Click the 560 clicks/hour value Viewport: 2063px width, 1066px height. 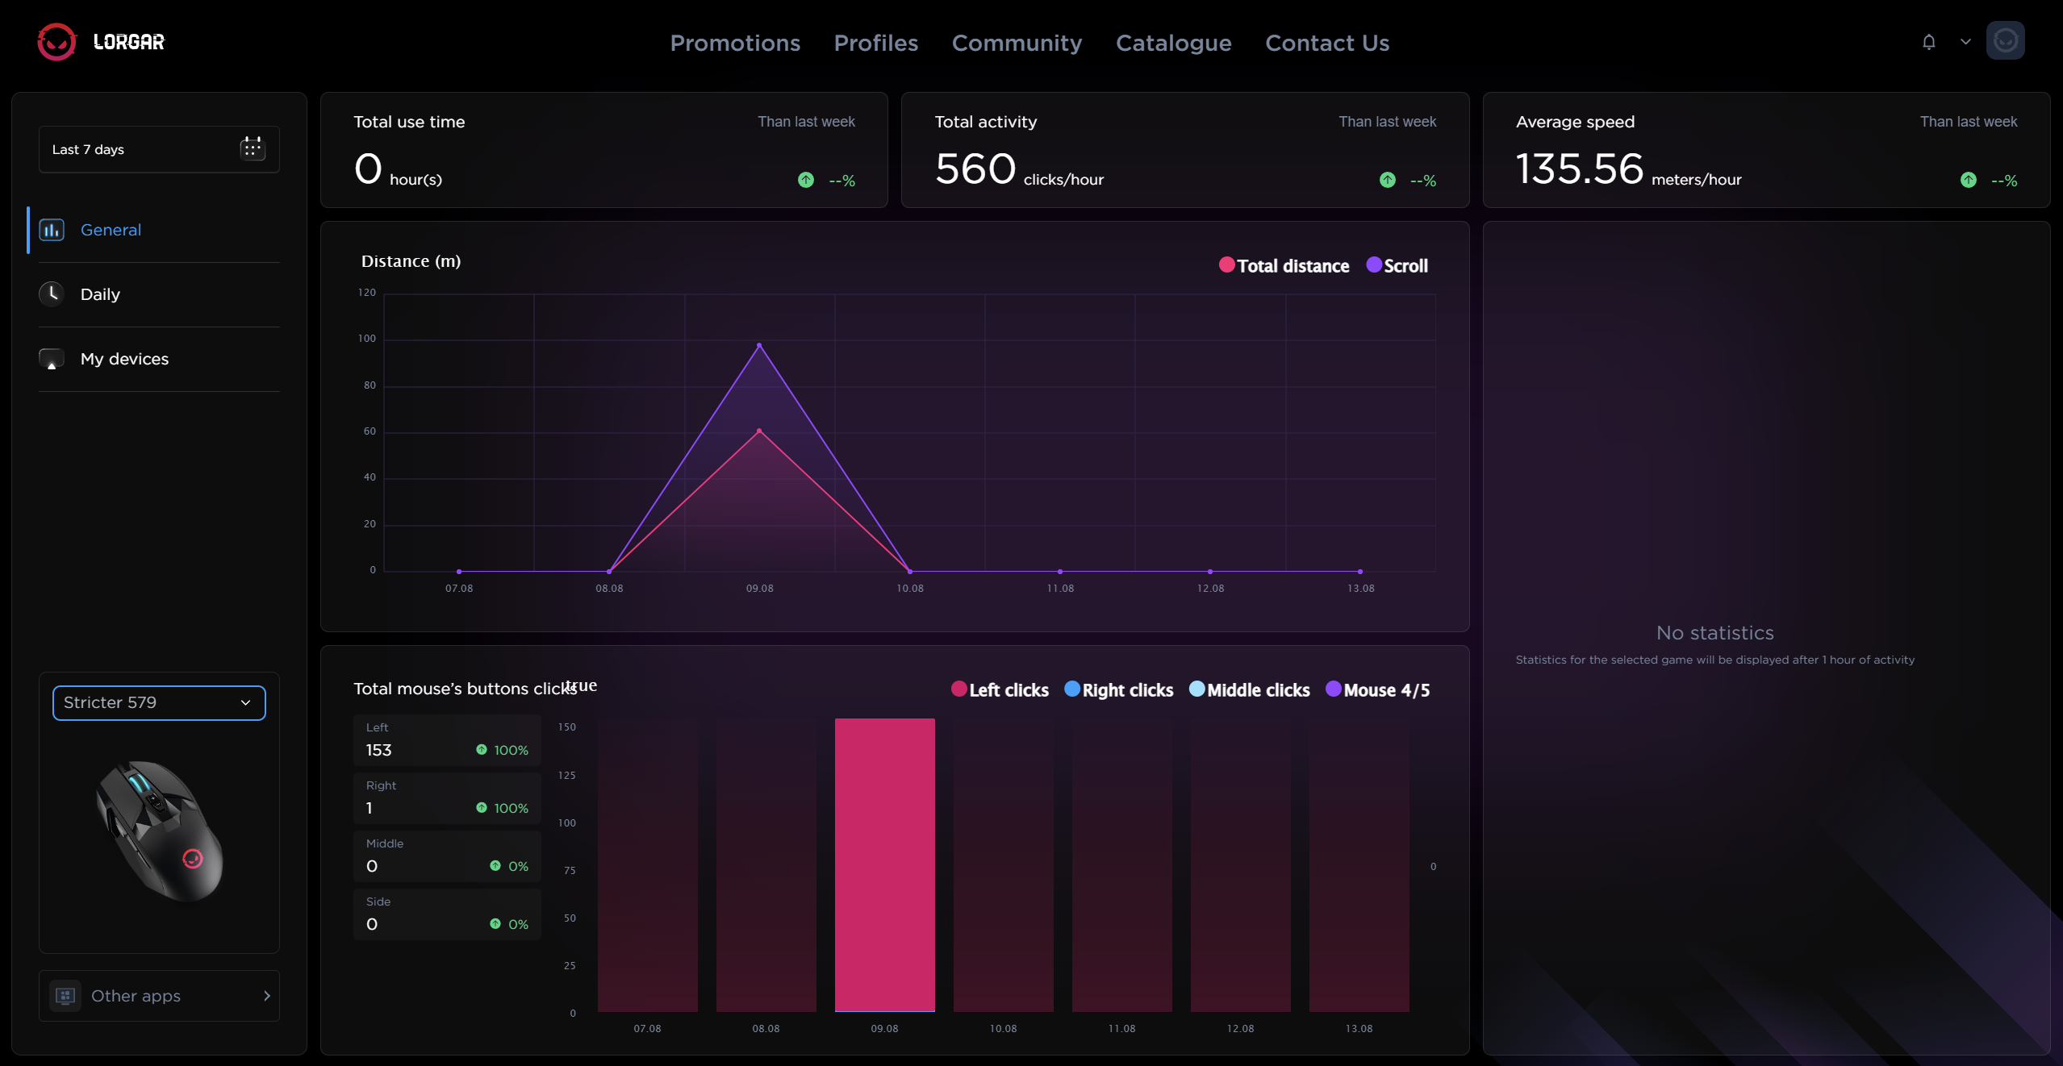1018,169
